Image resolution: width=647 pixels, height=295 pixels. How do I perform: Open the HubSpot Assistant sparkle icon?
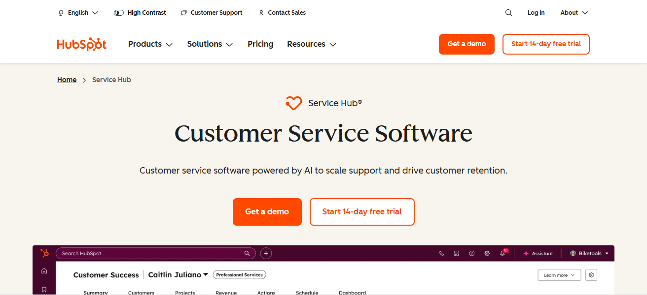[526, 253]
